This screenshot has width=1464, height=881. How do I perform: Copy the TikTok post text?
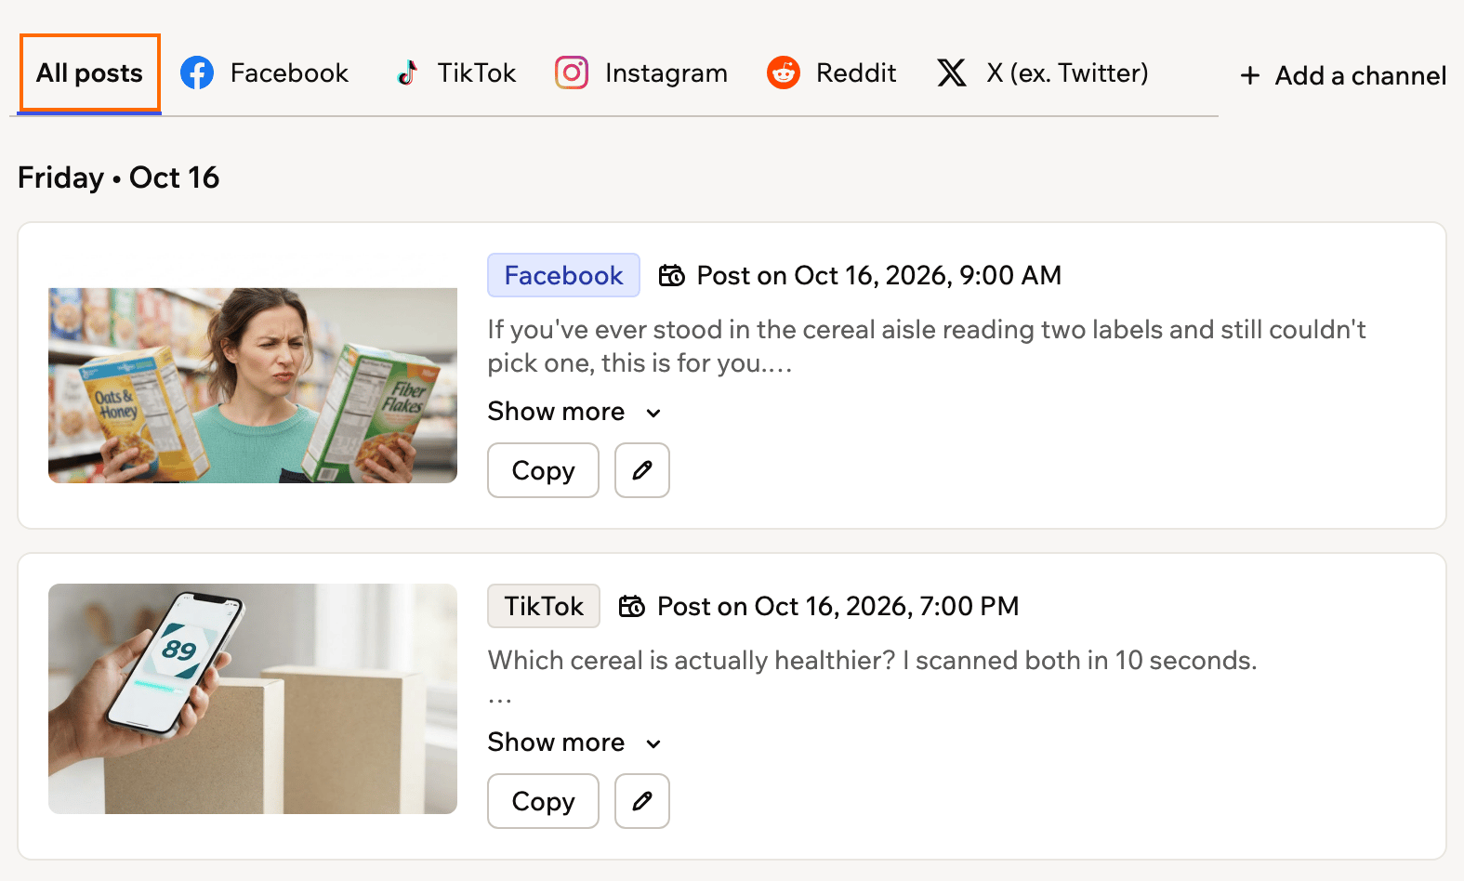[x=543, y=801]
